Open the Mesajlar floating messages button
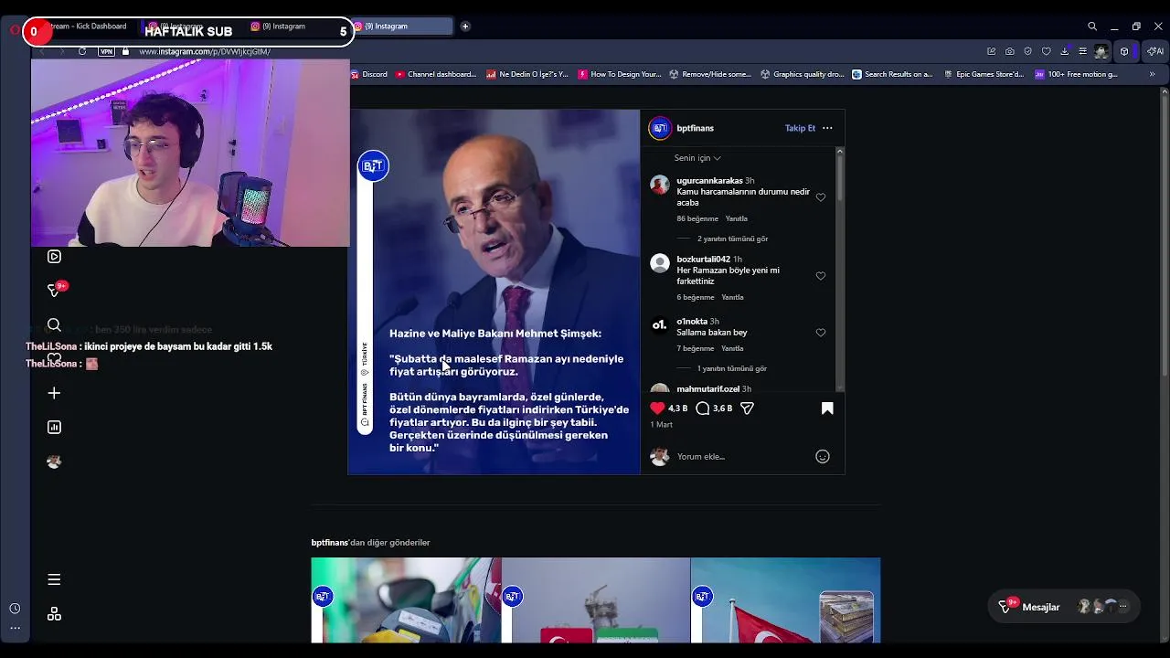 (x=1064, y=607)
